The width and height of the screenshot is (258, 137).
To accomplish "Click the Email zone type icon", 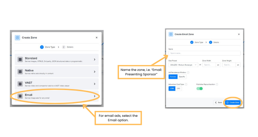I will pos(20,96).
